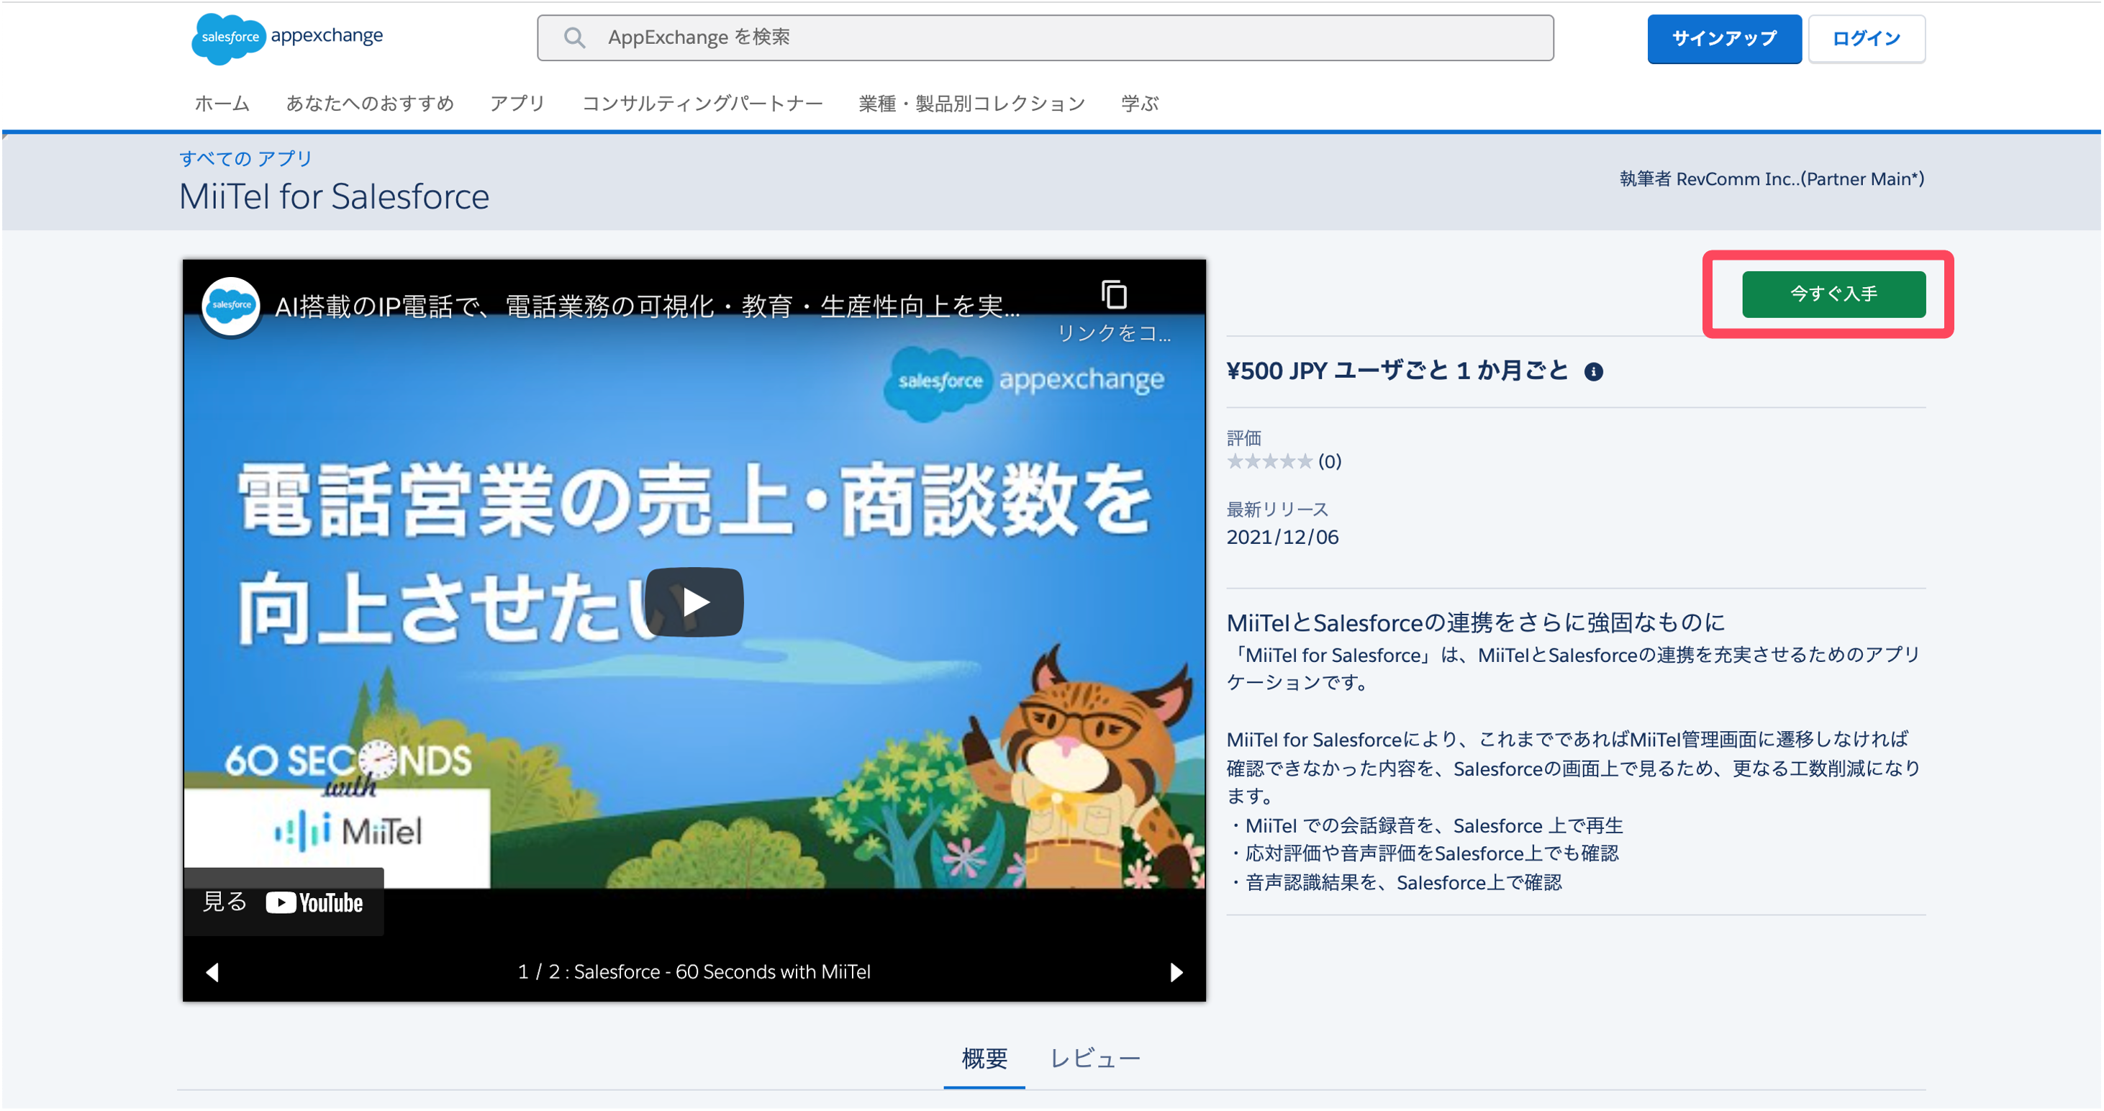Click the copy link icon on video
The height and width of the screenshot is (1111, 2104).
(1113, 295)
